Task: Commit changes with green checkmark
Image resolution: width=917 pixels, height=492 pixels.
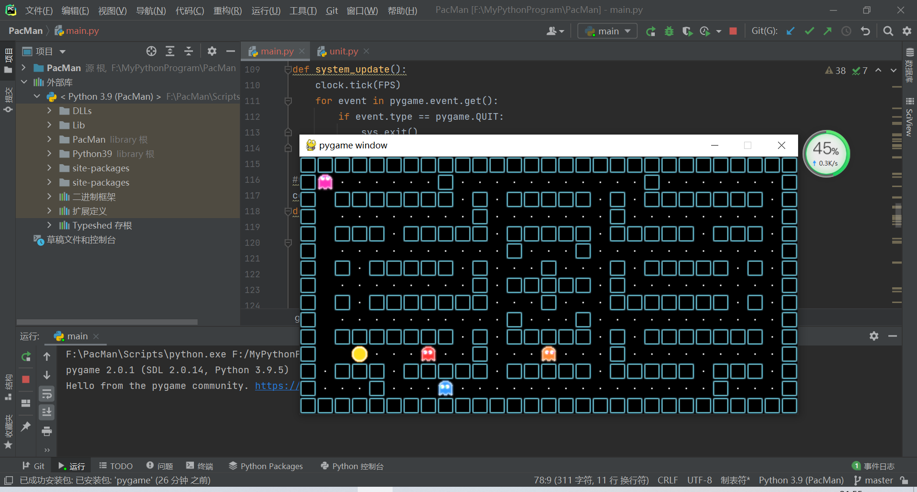Action: point(809,31)
